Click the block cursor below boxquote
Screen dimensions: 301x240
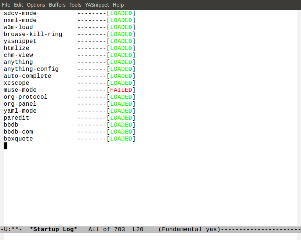click(6, 146)
